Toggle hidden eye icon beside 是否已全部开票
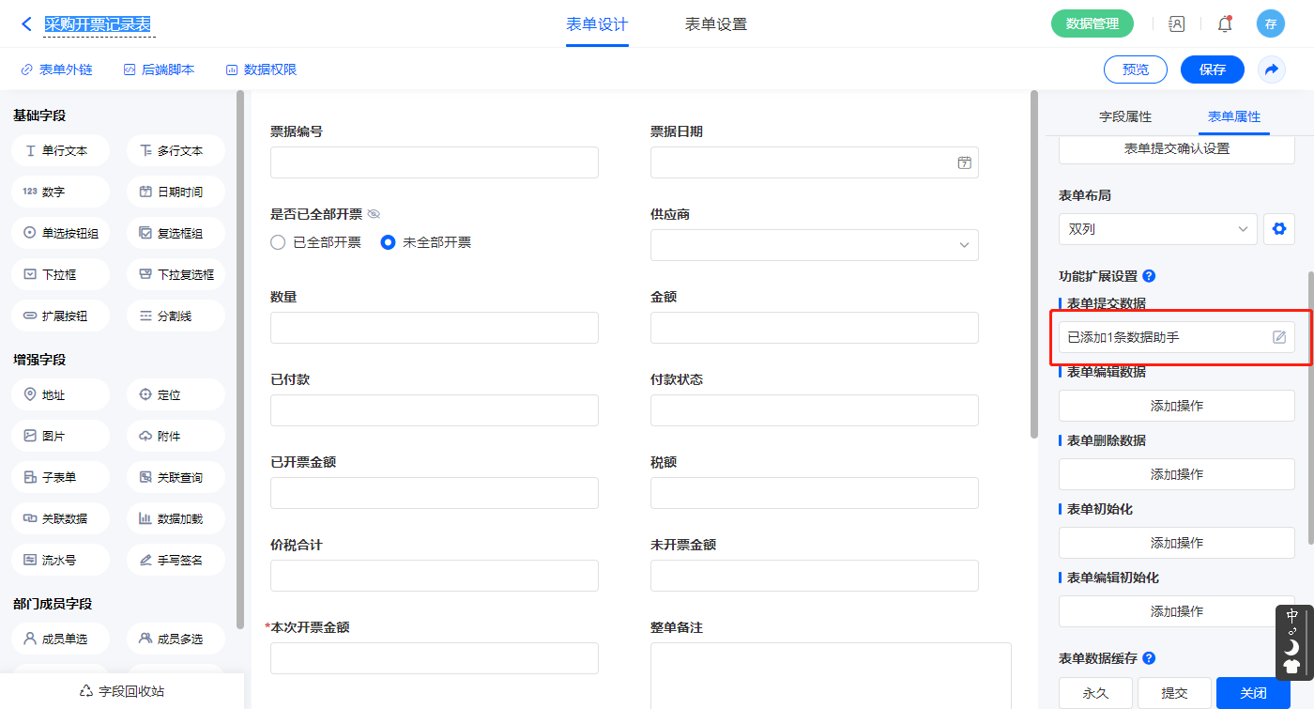 (374, 214)
